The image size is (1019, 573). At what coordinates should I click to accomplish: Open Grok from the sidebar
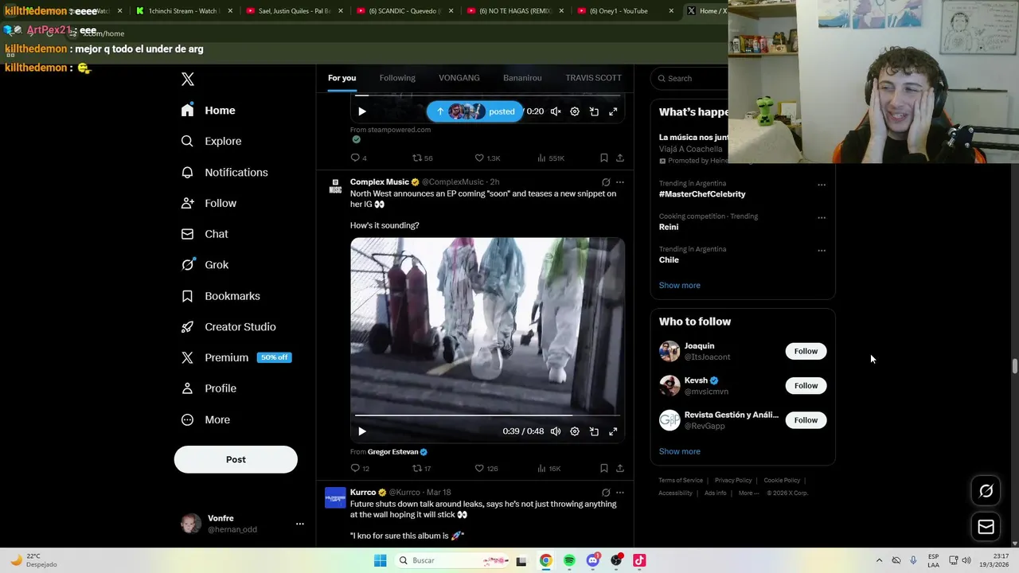pos(205,265)
